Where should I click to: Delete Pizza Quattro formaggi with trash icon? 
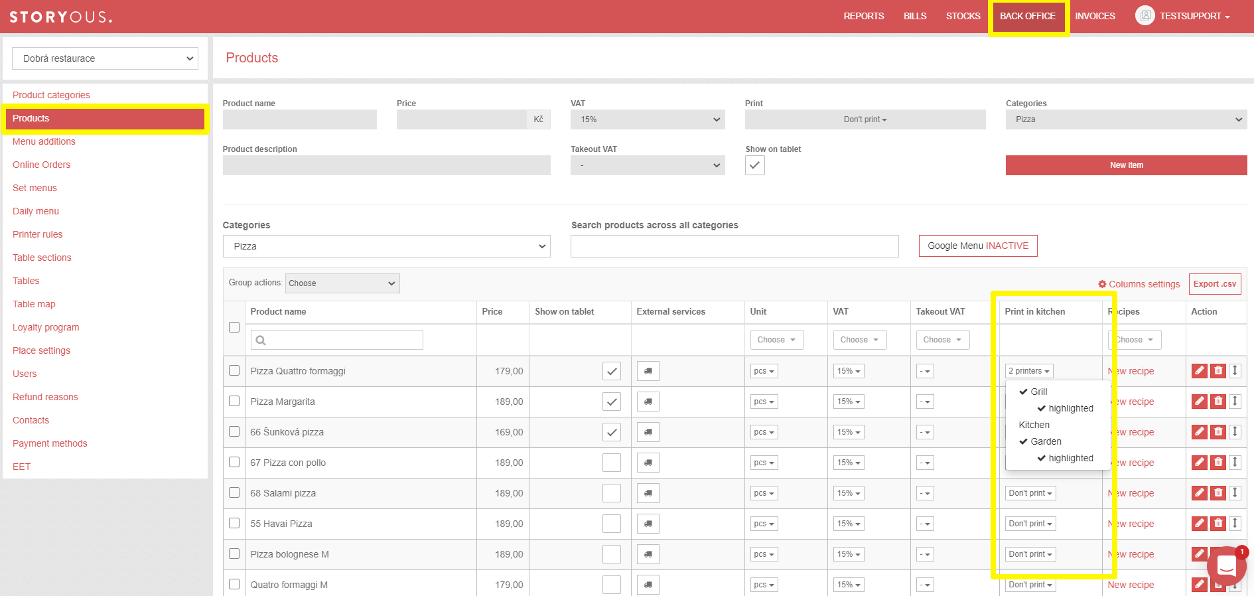coord(1218,370)
